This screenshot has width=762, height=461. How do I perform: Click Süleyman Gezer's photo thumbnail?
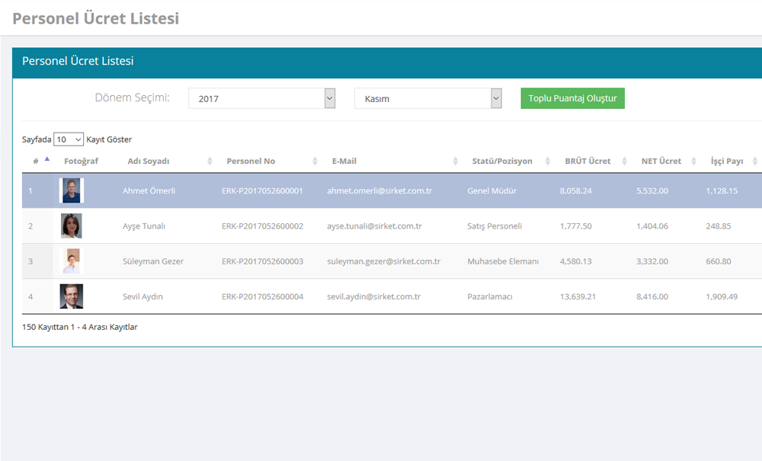coord(72,261)
